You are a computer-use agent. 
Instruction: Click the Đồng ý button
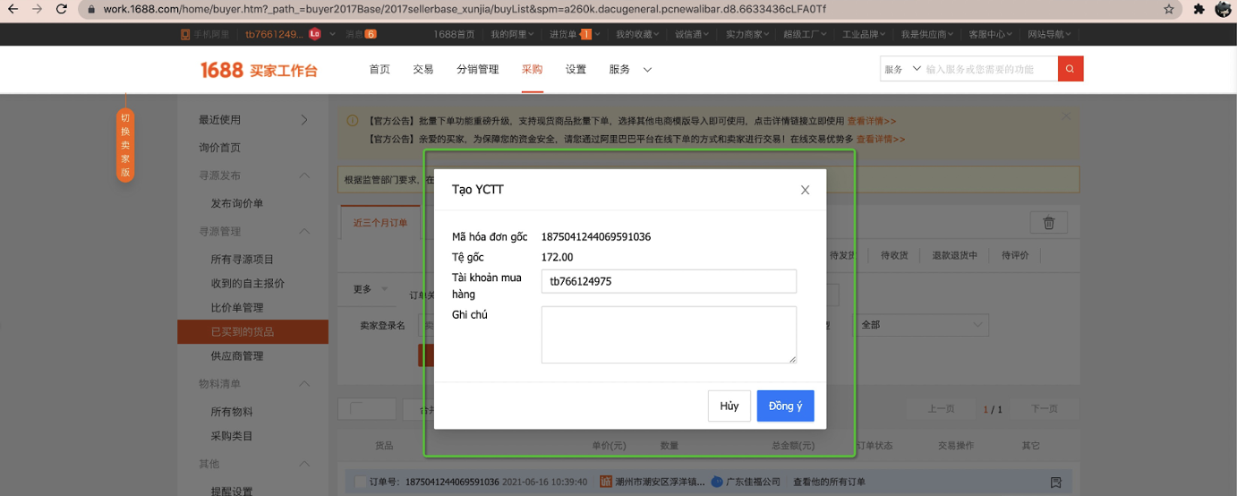[x=785, y=406]
